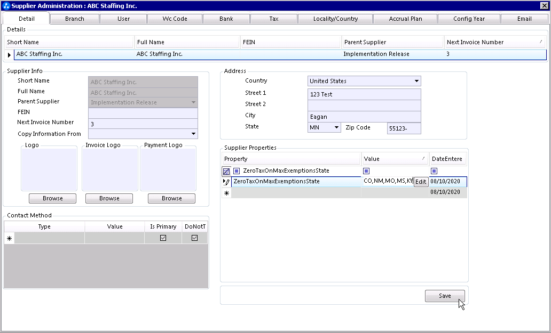
Task: Open the Copy Information From dropdown
Action: (193, 134)
